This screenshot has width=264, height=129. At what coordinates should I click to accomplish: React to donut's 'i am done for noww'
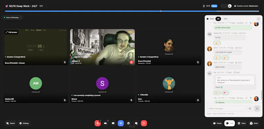[x=239, y=48]
